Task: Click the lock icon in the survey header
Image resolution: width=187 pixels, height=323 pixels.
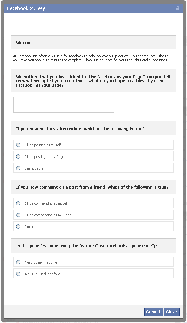Action: 178,8
